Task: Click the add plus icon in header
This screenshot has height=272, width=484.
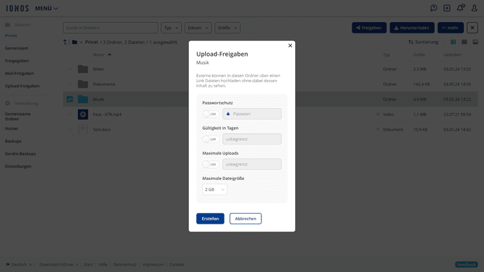Action: 447,8
